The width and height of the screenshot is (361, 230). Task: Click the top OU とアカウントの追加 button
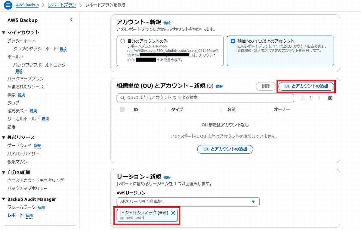coord(306,86)
